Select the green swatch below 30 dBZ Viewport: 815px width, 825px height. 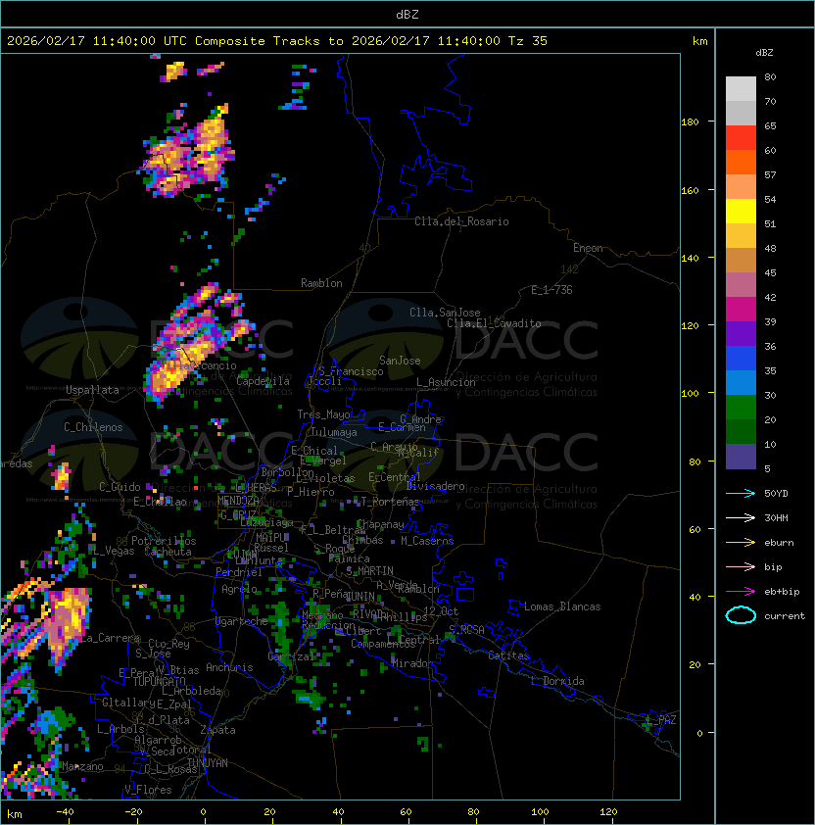[741, 408]
